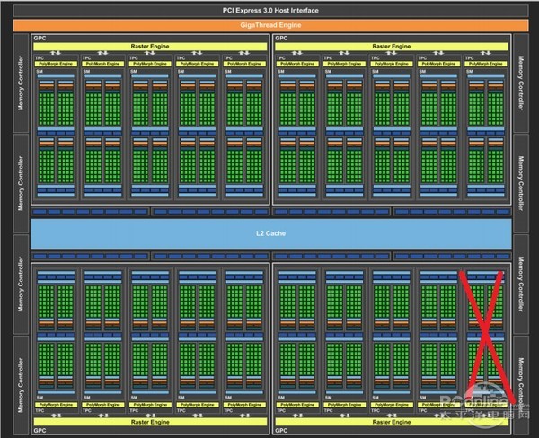Click the GPC label of the upper-right cluster
Image resolution: width=539 pixels, height=438 pixels.
coord(281,39)
